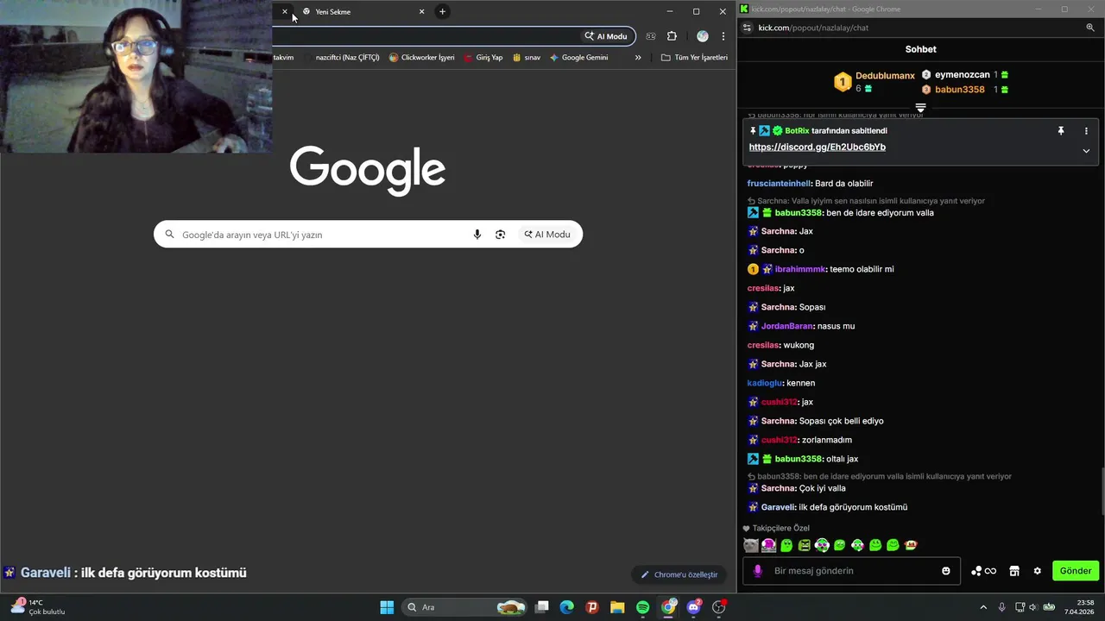1105x621 pixels.
Task: Open Discord from taskbar
Action: click(693, 607)
